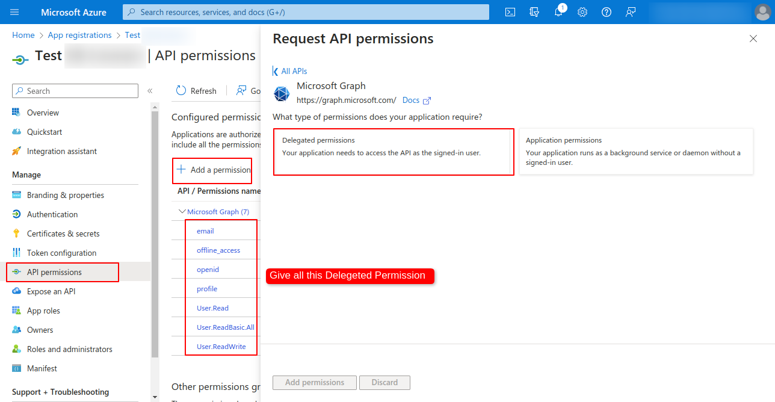This screenshot has width=775, height=402.
Task: Open Cloud Shell from top bar
Action: [510, 12]
